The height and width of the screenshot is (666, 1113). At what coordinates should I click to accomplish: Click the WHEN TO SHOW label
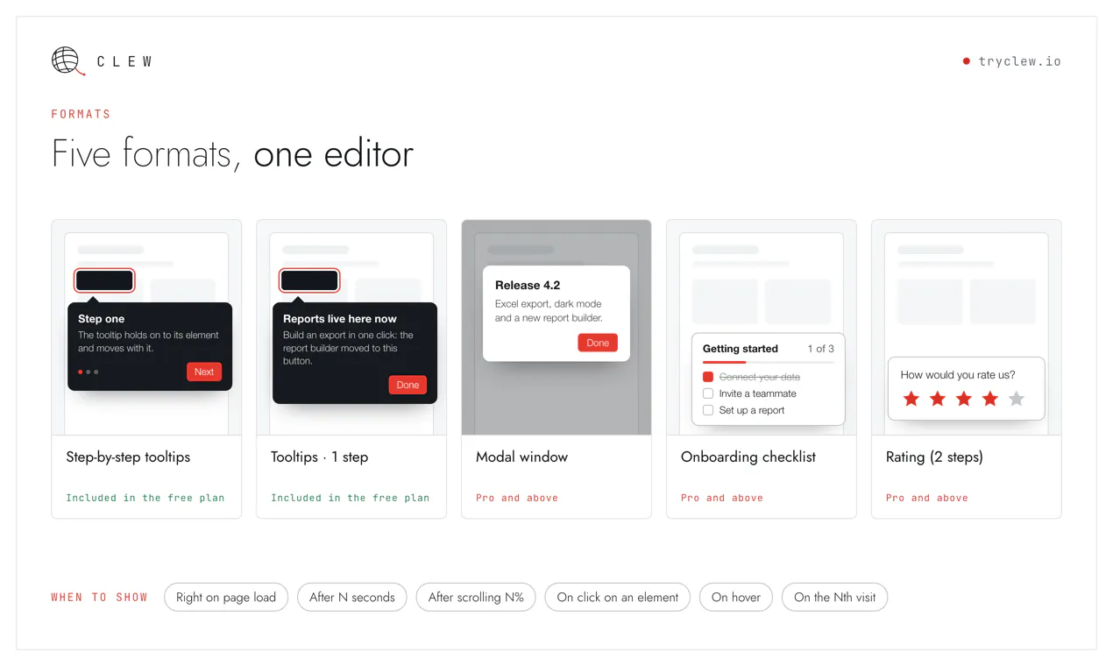(99, 598)
